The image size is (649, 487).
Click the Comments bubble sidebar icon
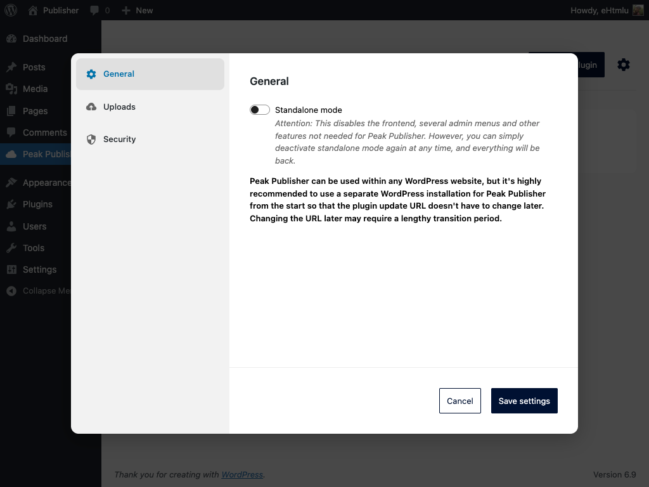point(11,133)
